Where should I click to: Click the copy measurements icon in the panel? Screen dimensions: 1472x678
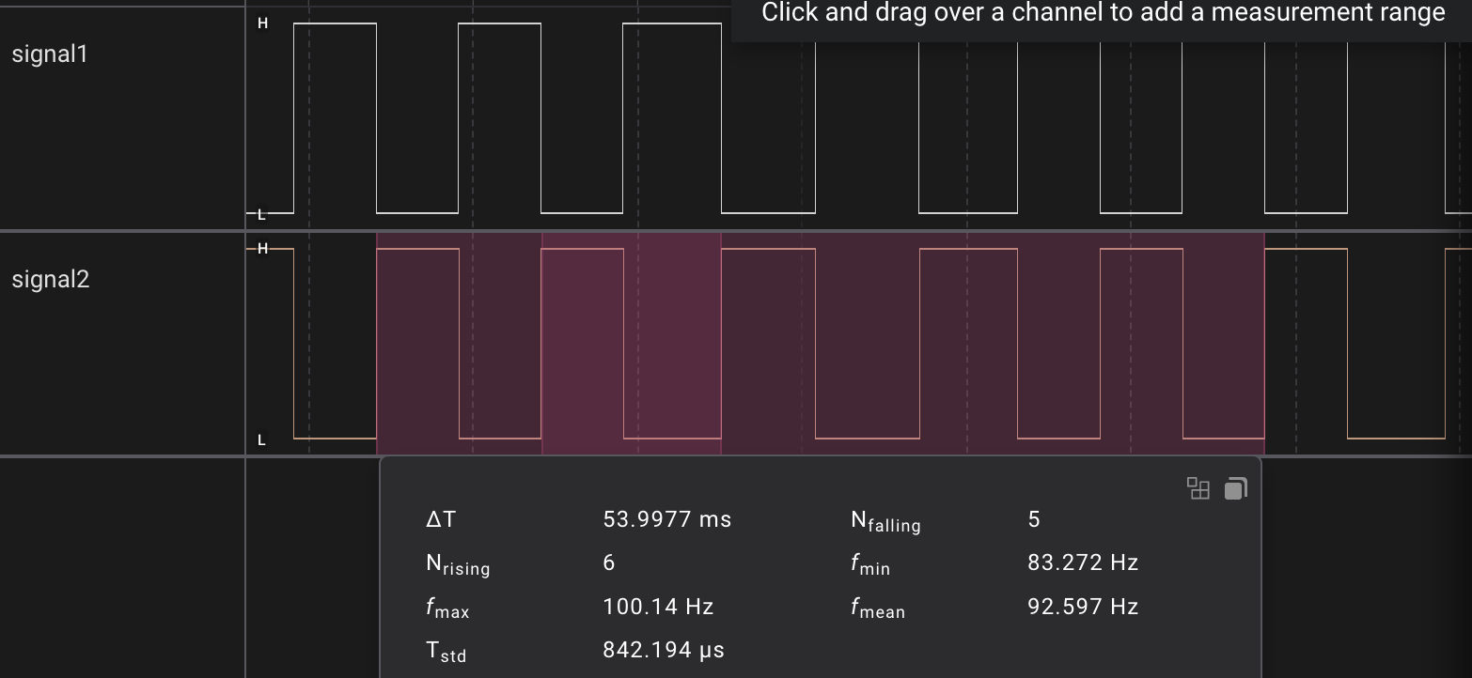coord(1235,488)
